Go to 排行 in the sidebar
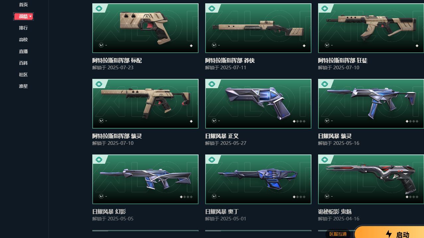Image resolution: width=424 pixels, height=238 pixels. point(23,28)
